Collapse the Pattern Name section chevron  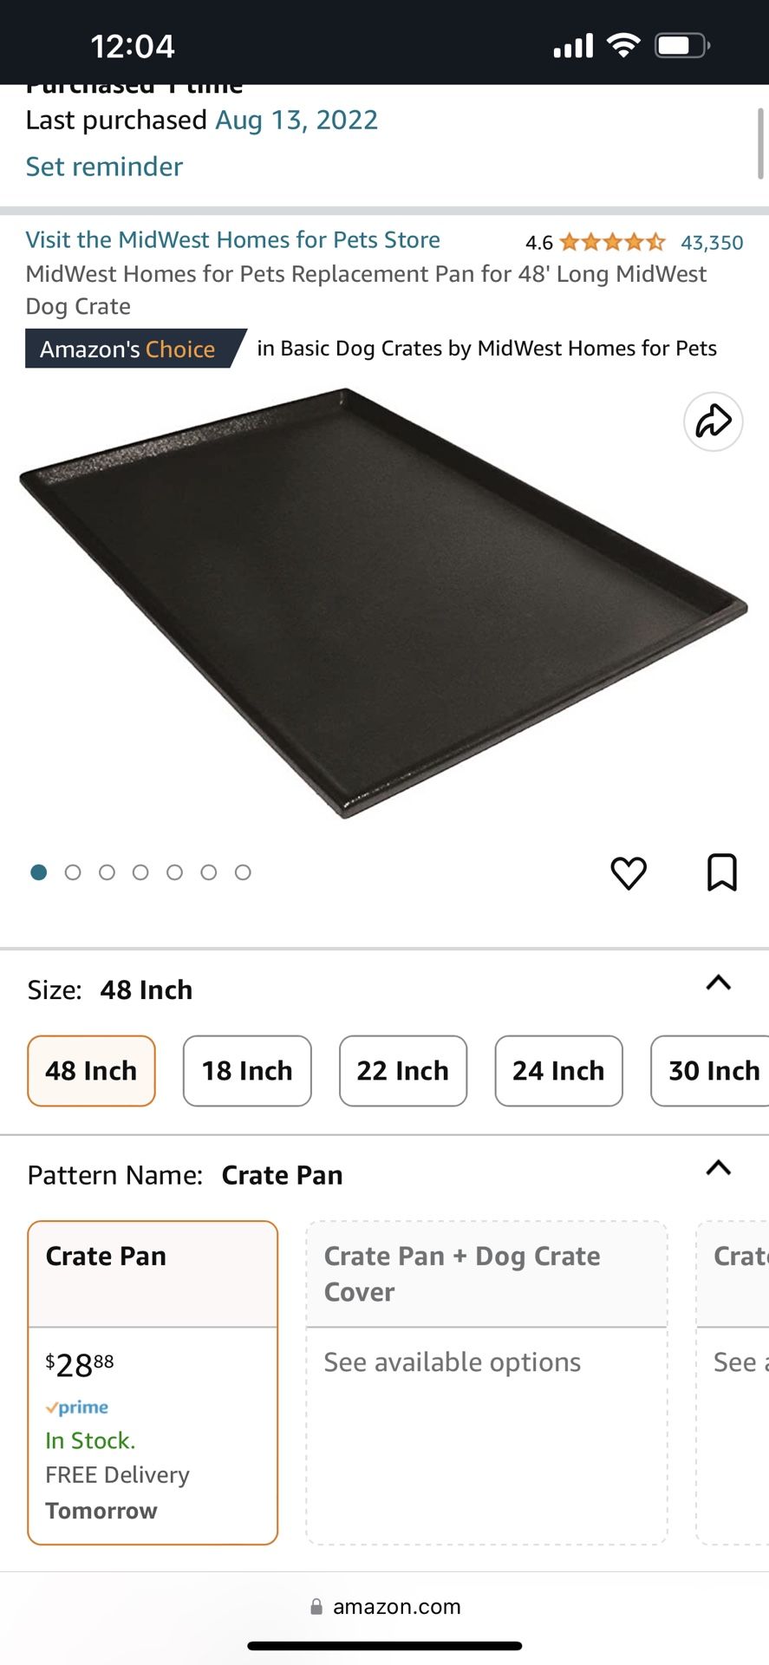719,1167
